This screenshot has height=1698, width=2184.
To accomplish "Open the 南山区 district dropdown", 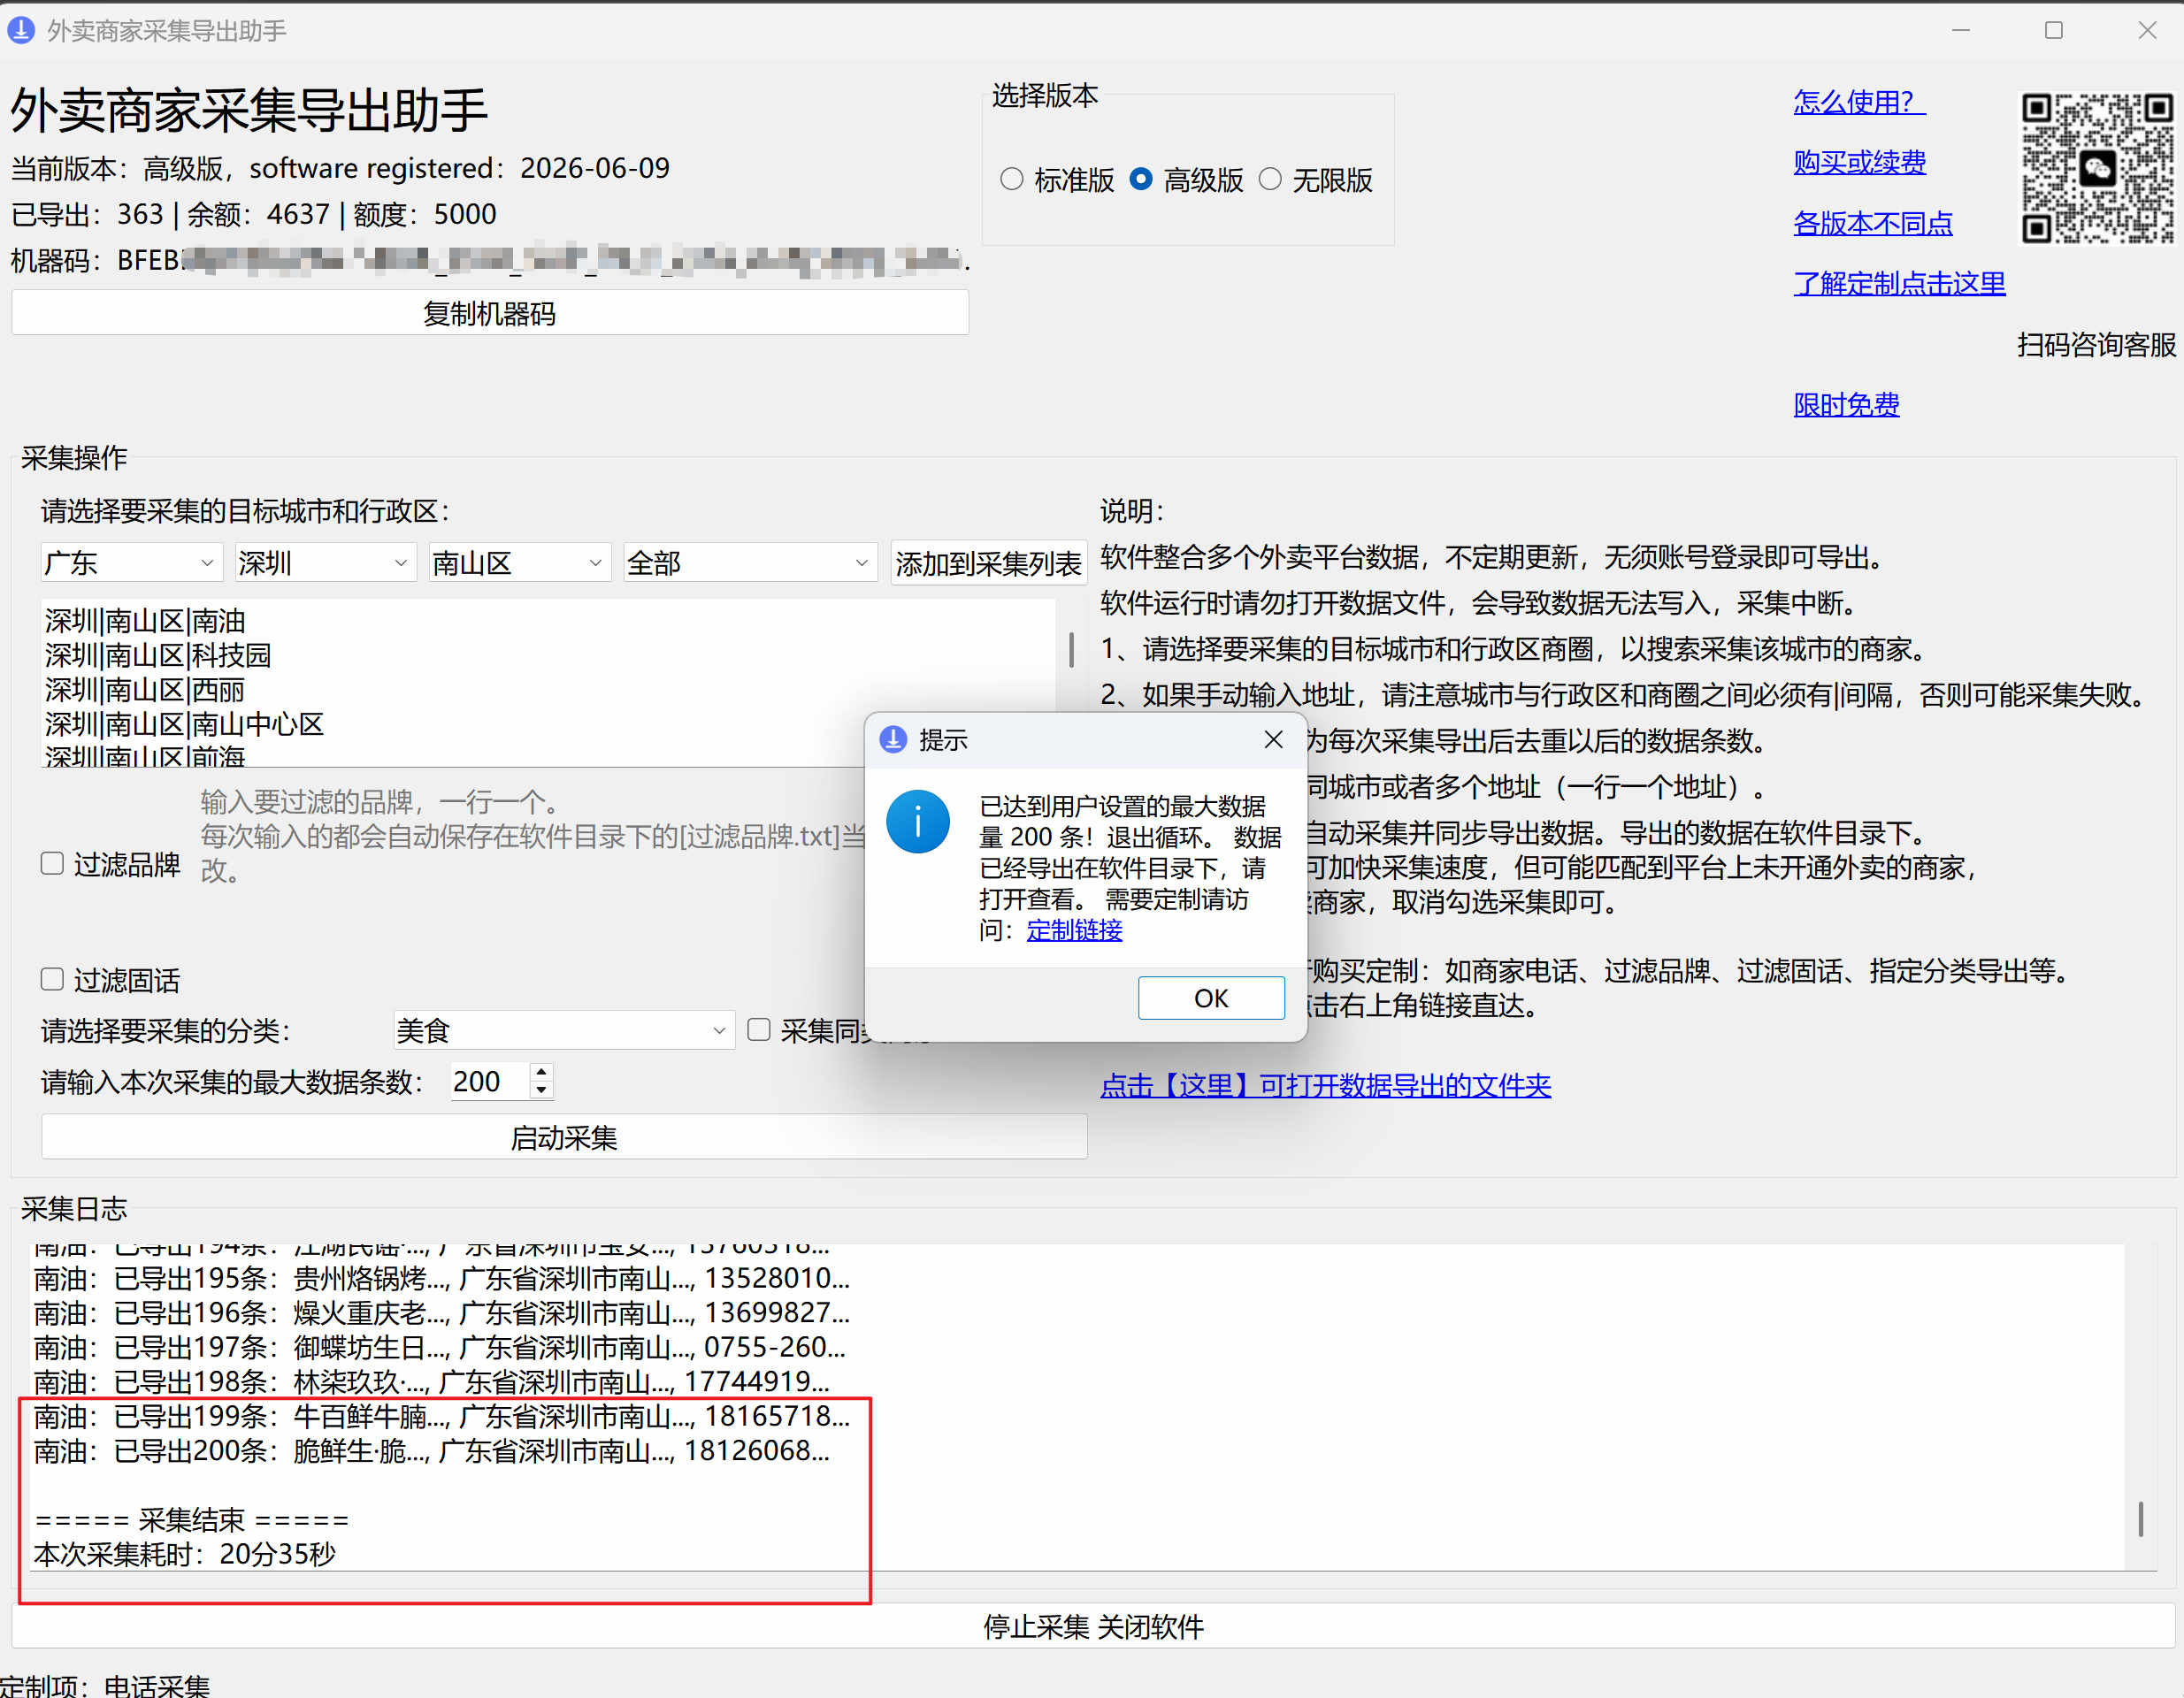I will (x=519, y=563).
